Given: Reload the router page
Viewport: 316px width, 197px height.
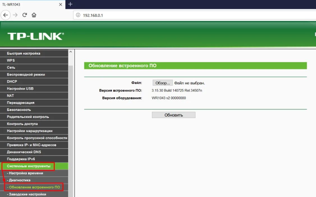Looking at the screenshot, I should click(x=25, y=15).
